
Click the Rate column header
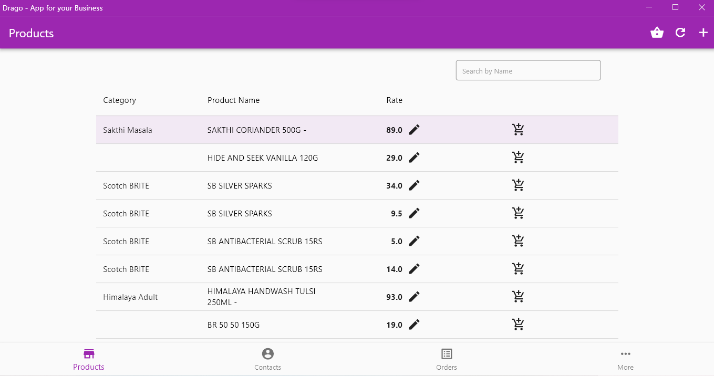(394, 100)
